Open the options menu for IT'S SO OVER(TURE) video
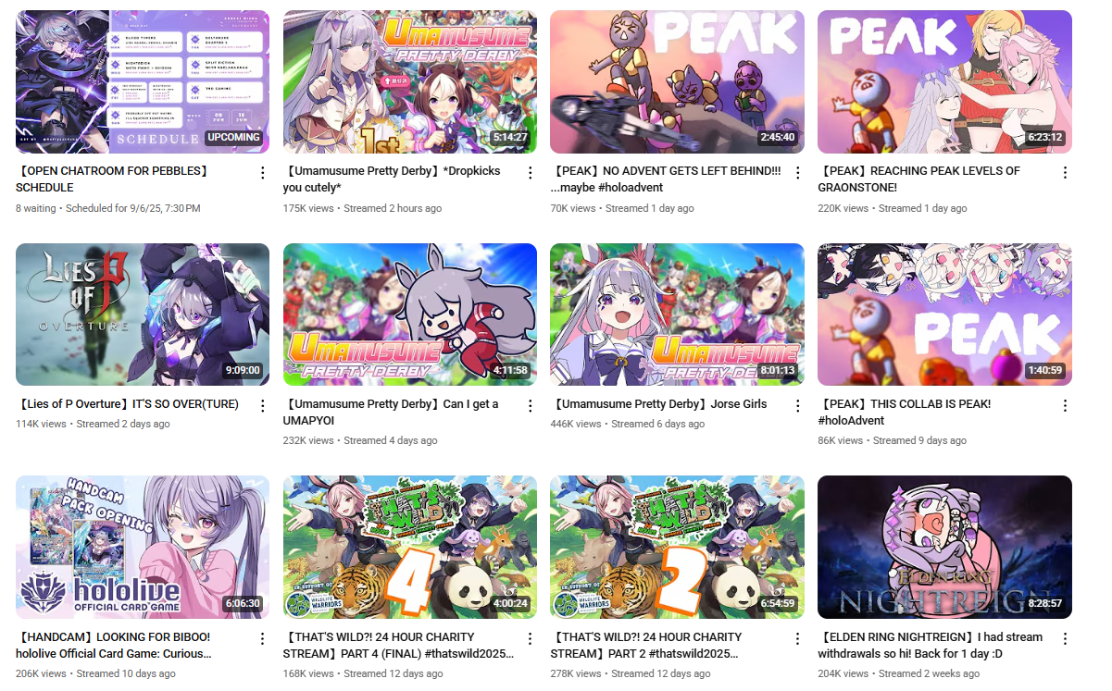Viewport: 1112px width, 691px height. 263,406
